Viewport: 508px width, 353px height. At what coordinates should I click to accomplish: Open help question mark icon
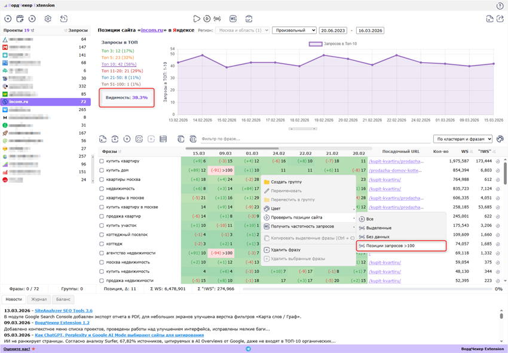coord(500,6)
